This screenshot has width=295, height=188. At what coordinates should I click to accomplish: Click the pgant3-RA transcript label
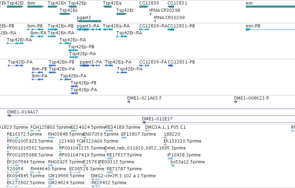[x=88, y=26]
